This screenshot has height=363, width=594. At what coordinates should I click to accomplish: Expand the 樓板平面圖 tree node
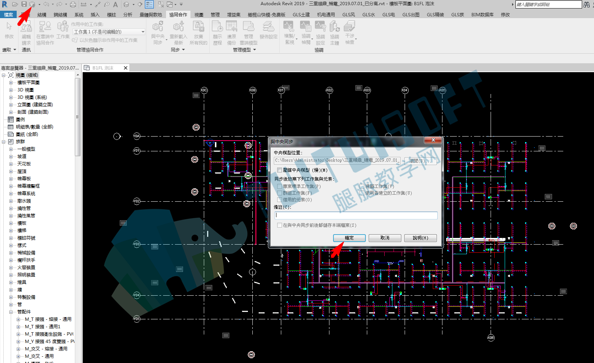(11, 83)
